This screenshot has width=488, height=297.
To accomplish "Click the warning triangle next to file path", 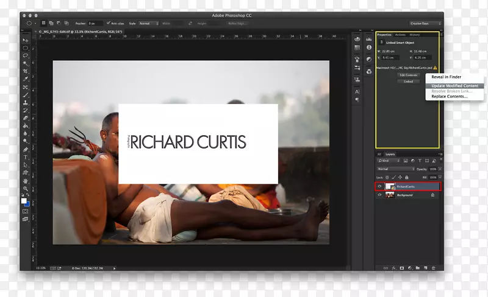I will (x=435, y=68).
